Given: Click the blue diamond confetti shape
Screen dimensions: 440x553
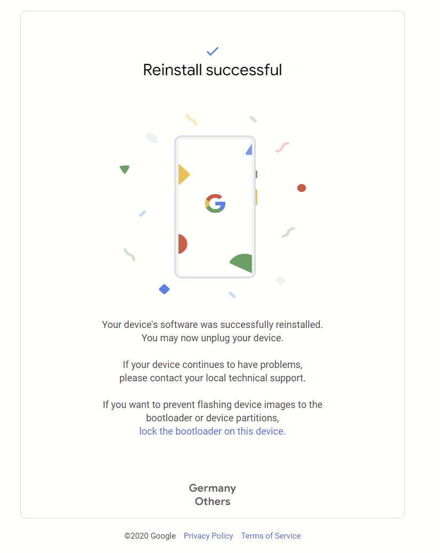Looking at the screenshot, I should coord(164,289).
